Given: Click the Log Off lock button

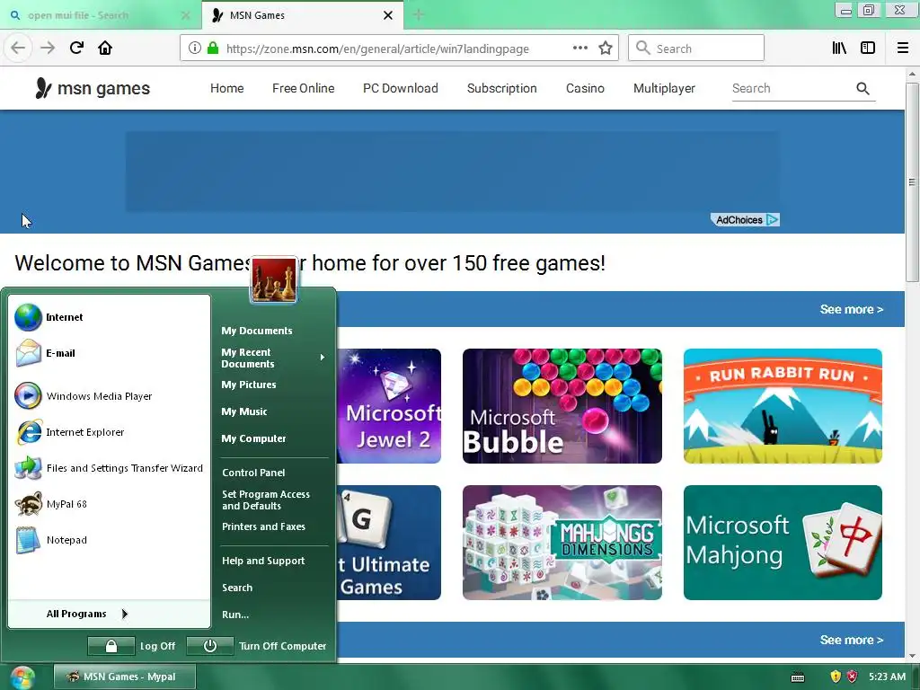Looking at the screenshot, I should click(111, 646).
